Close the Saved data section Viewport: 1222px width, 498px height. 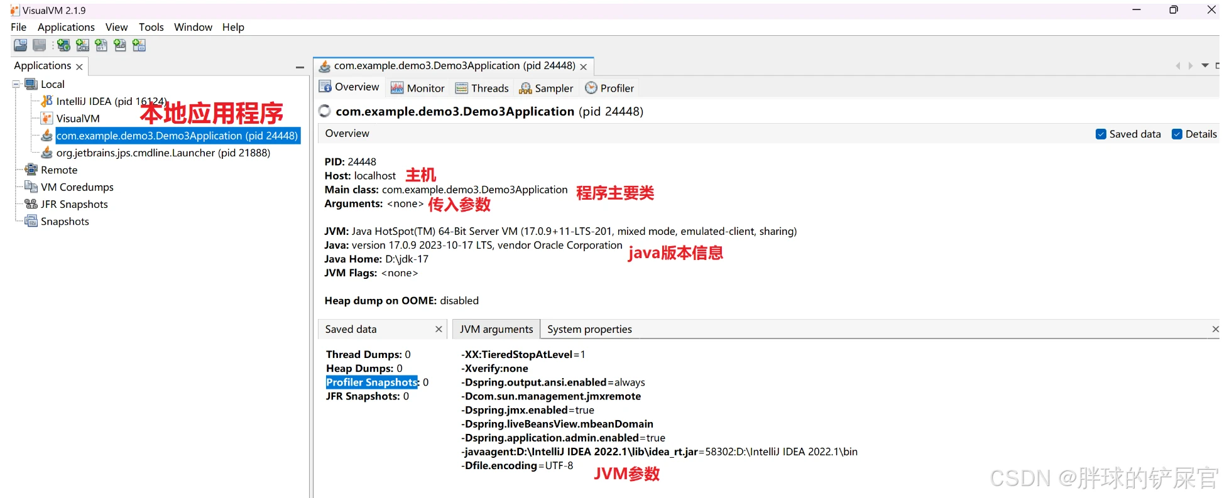click(x=439, y=329)
